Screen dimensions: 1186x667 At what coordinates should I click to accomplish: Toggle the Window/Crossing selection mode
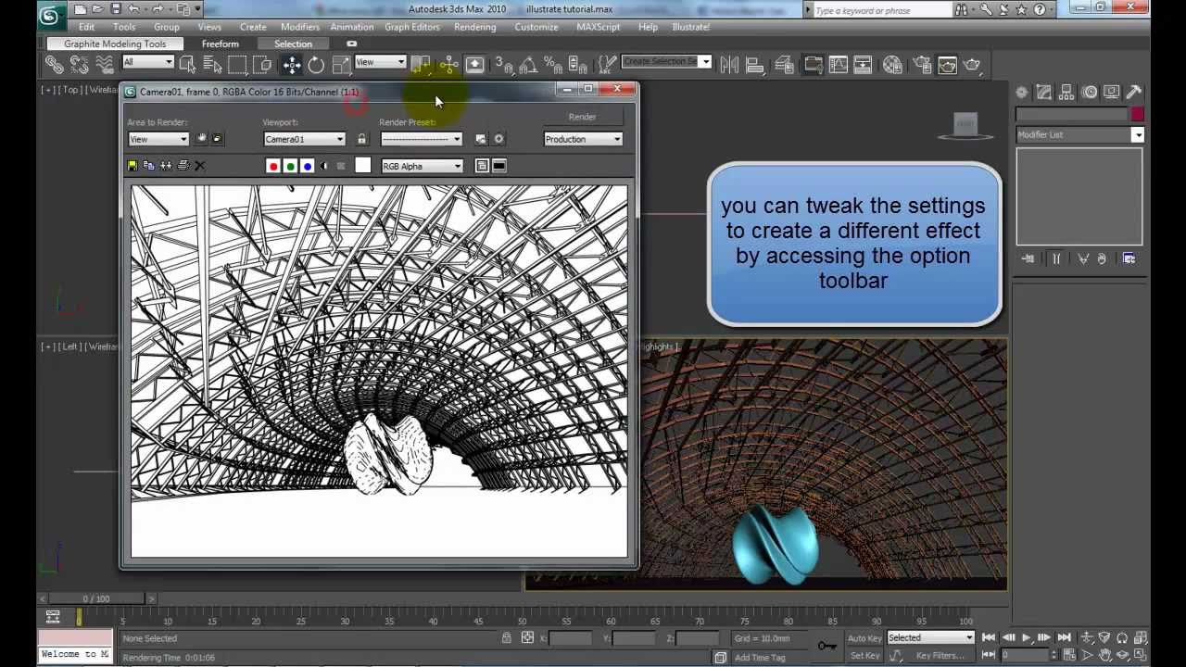(x=262, y=64)
